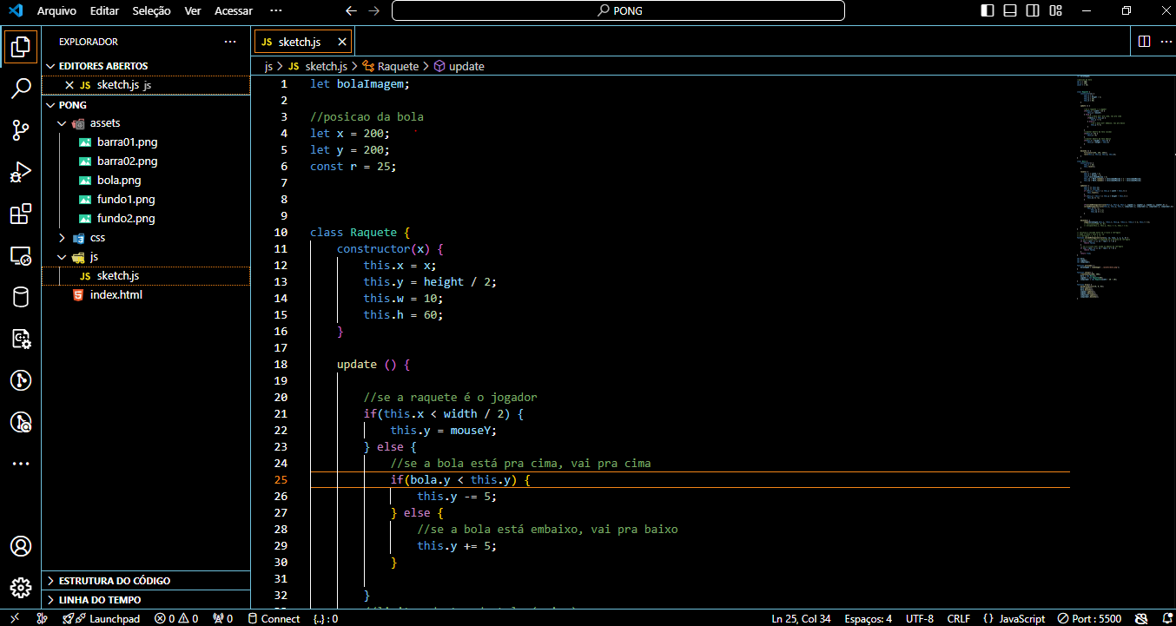This screenshot has width=1176, height=626.
Task: Open fundo2.png in the file tree
Action: tap(146, 219)
